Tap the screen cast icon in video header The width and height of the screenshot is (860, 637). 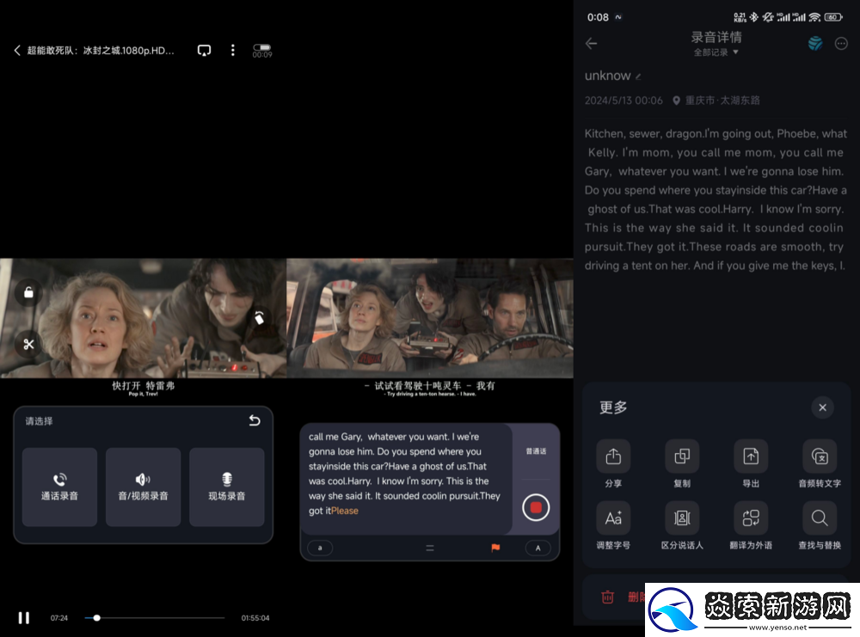click(204, 51)
